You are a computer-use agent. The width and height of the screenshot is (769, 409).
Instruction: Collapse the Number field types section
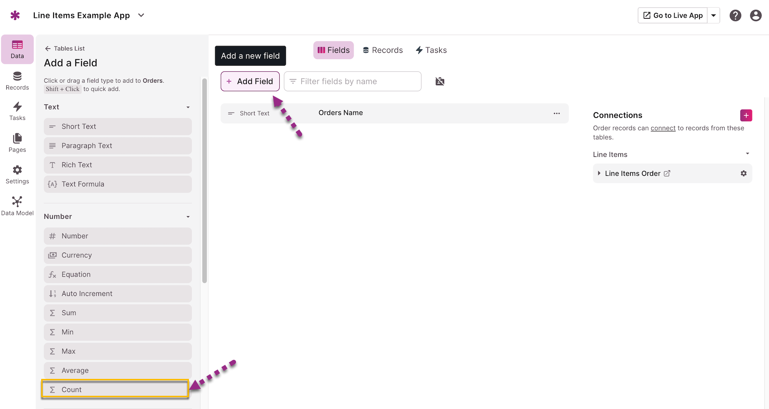tap(188, 217)
